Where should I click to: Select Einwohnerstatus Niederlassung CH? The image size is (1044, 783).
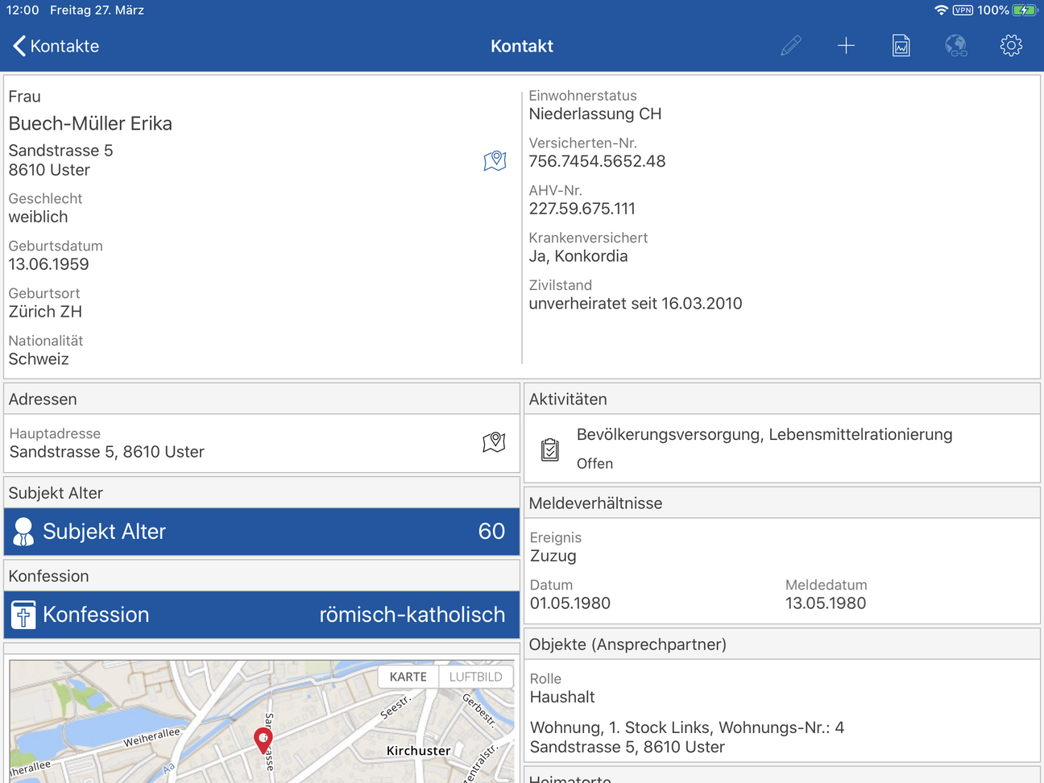pyautogui.click(x=594, y=114)
